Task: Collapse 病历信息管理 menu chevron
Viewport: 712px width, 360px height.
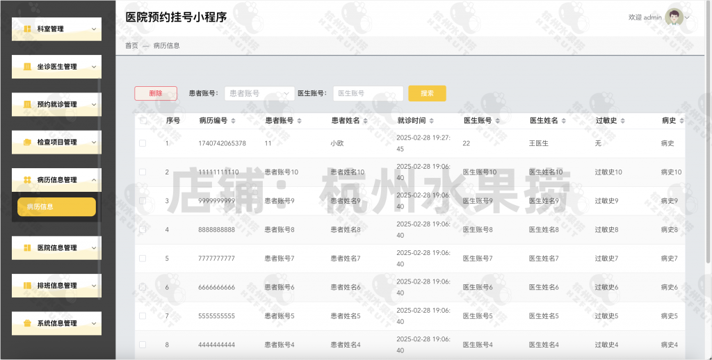Action: 94,180
